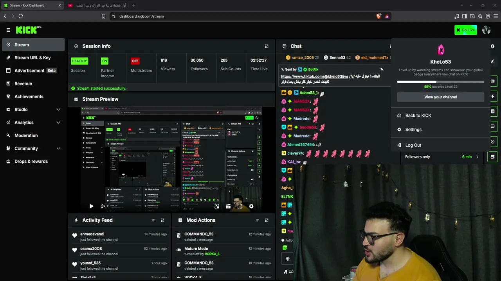Screen dimensions: 501x281
Task: Expand the Studio submenu chevron
Action: coord(58,110)
